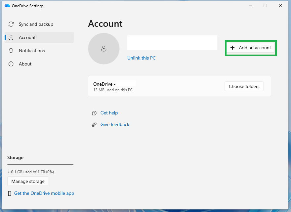Click the '< 0.1 GB used of 1 TB (0%)' text
291x212 pixels.
coord(31,172)
